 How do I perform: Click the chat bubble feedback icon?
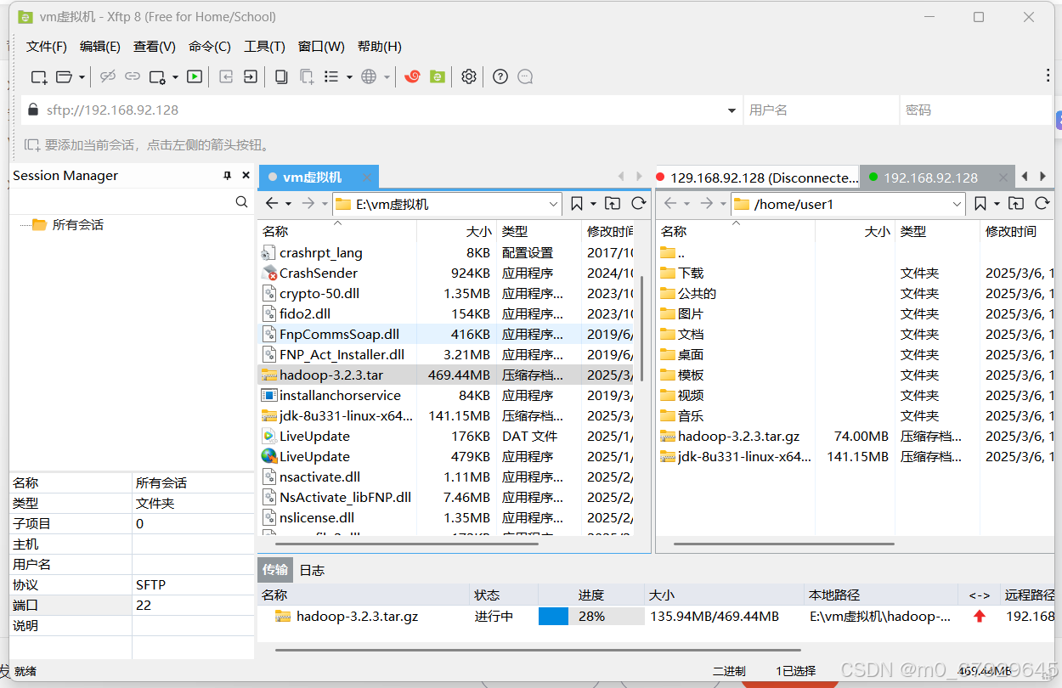pyautogui.click(x=525, y=76)
